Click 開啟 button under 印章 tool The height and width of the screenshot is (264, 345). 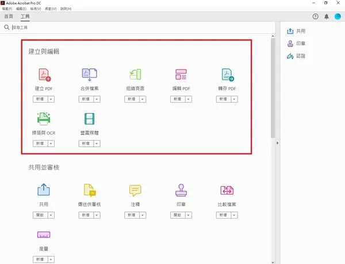coord(178,215)
